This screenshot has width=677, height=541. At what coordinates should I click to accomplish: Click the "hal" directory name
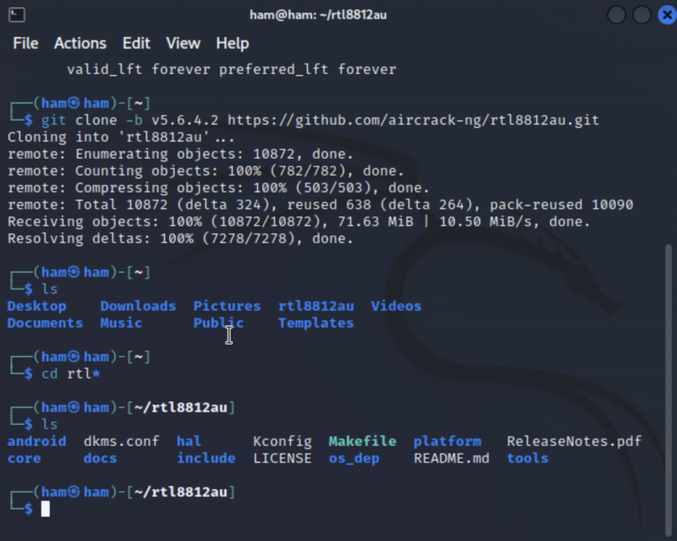188,441
